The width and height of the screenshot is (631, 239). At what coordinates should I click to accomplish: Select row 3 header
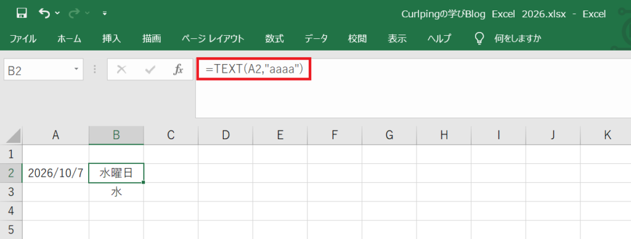[11, 192]
